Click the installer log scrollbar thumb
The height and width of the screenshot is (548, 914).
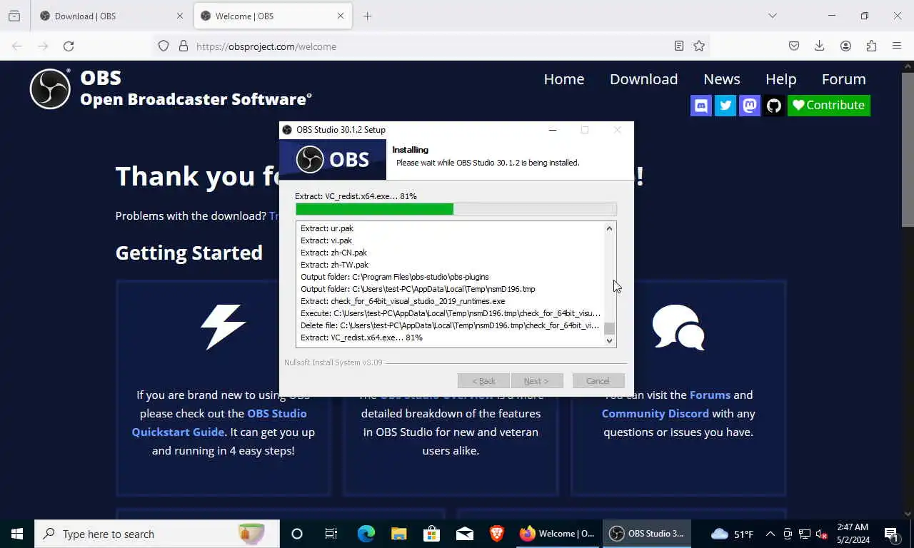(609, 329)
